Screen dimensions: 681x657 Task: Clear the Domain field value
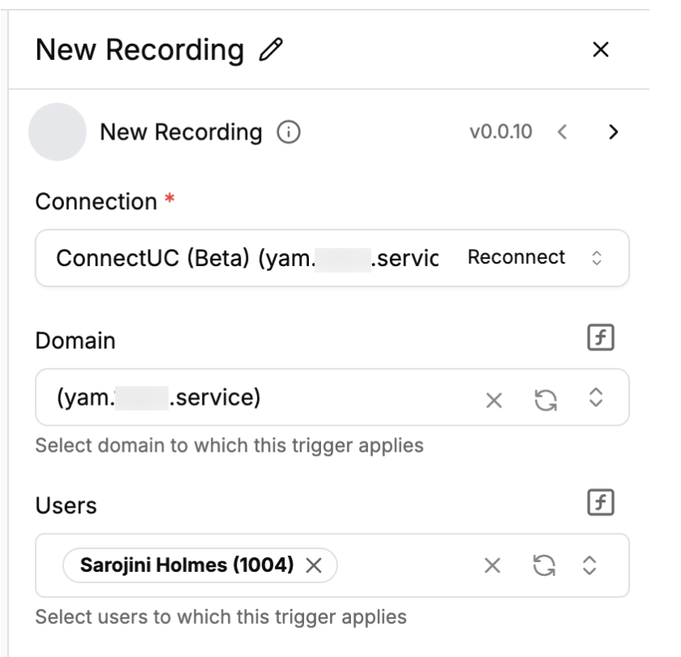tap(494, 400)
